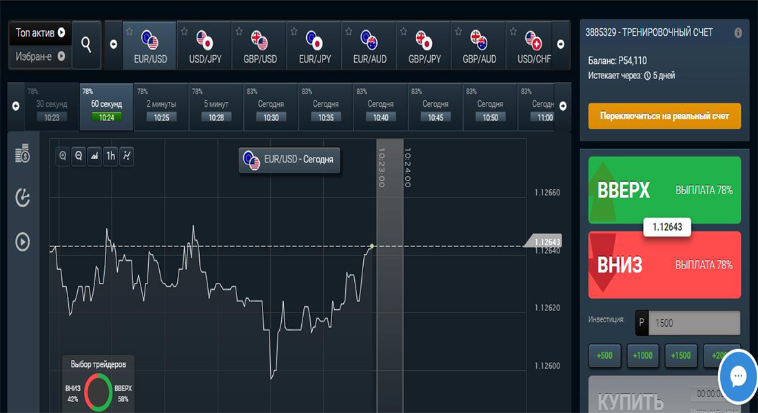Viewport: 758px width, 413px height.
Task: Open the support chat bubble
Action: coord(738,377)
